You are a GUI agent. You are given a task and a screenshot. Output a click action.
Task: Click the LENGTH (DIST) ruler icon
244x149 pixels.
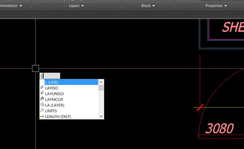pyautogui.click(x=42, y=116)
